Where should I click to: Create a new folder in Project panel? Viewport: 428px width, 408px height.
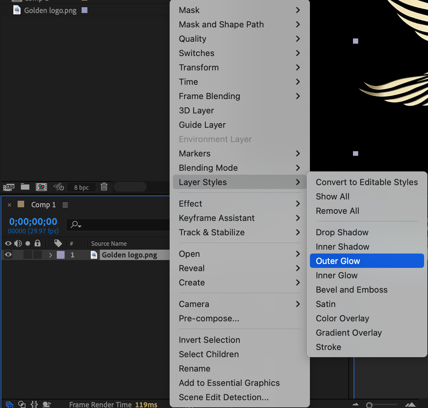pos(25,187)
